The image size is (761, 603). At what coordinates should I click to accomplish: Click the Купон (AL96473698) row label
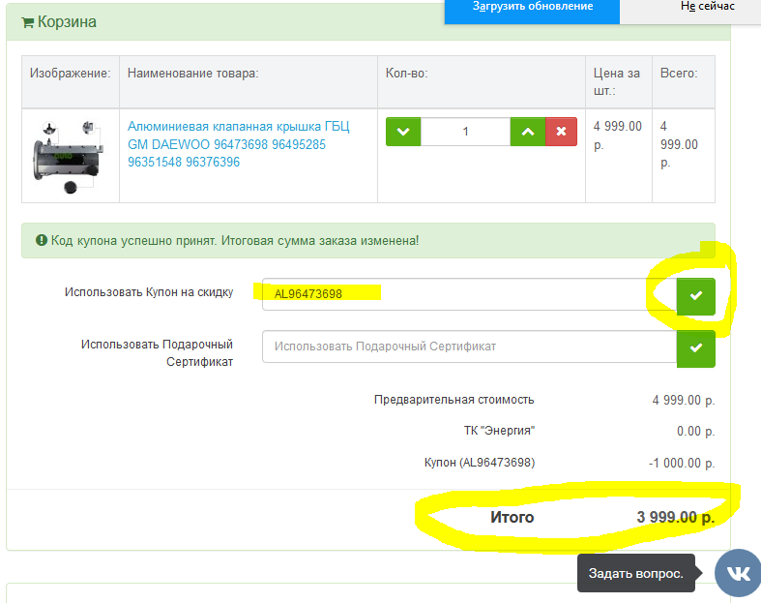(x=480, y=463)
